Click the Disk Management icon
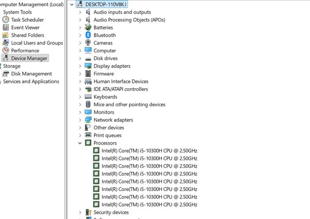This screenshot has height=219, width=310. point(5,74)
